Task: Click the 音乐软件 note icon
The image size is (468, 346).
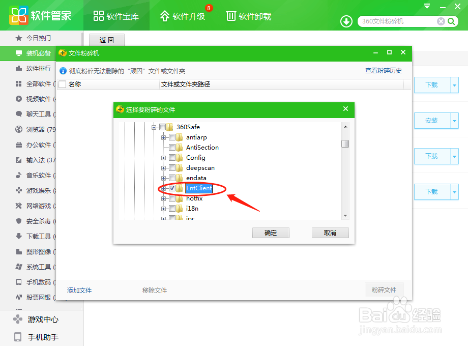Action: click(x=18, y=175)
